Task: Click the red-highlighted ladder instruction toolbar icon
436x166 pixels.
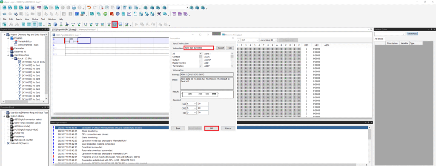Action: pos(114,24)
